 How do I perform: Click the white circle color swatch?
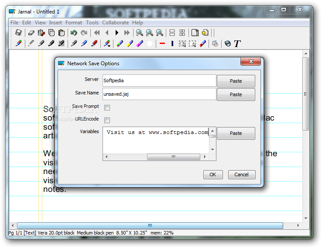(x=150, y=44)
